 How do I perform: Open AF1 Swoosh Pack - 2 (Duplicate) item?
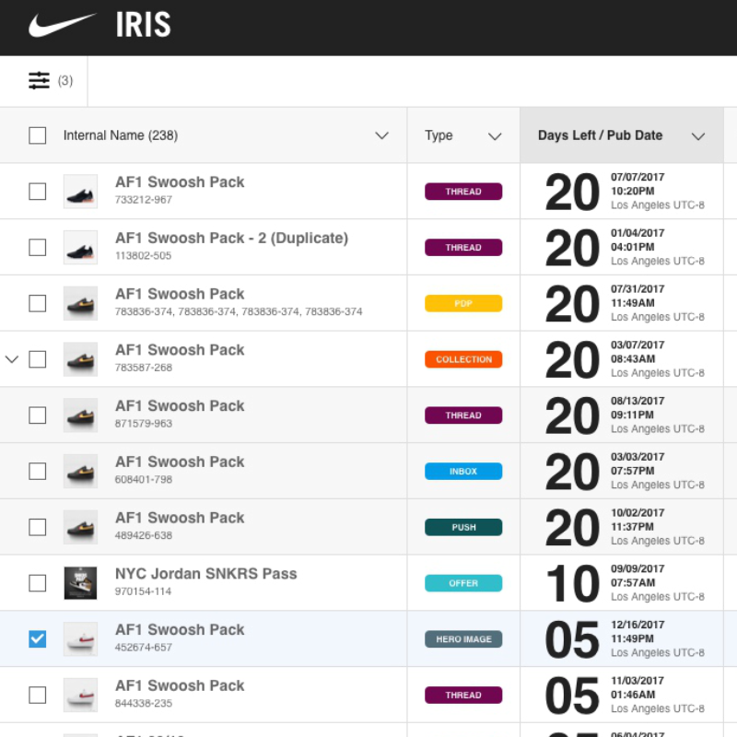coord(231,239)
